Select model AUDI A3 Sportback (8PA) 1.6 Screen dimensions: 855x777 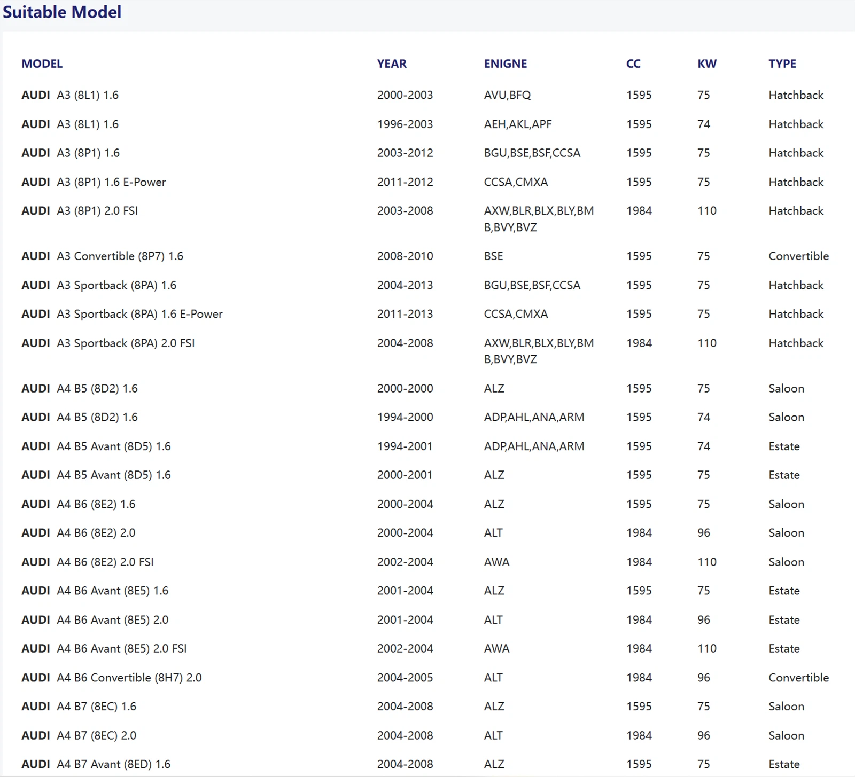coord(99,285)
